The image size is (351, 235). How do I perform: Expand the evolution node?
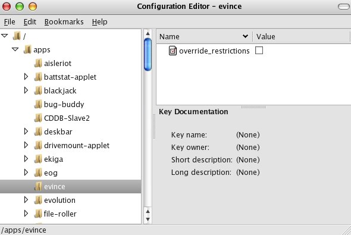pyautogui.click(x=26, y=200)
